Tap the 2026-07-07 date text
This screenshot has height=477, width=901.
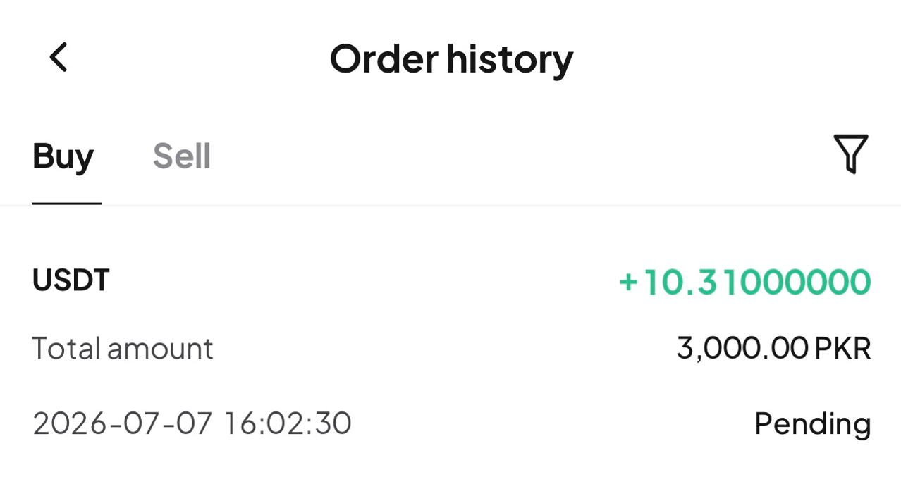click(x=123, y=423)
